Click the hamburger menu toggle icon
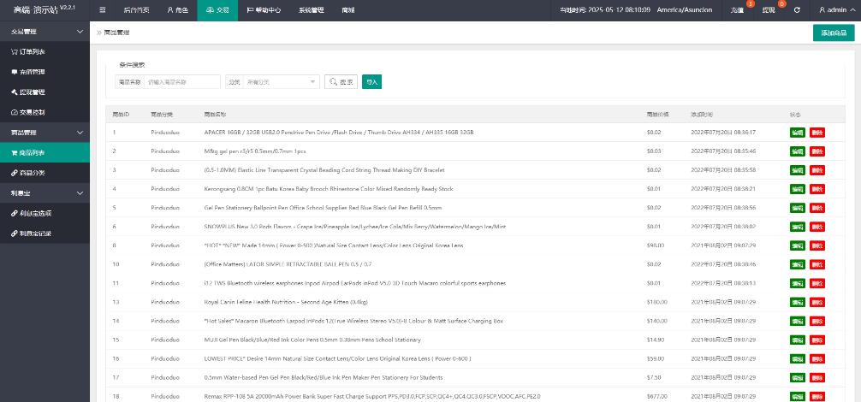The width and height of the screenshot is (861, 402). pos(103,9)
